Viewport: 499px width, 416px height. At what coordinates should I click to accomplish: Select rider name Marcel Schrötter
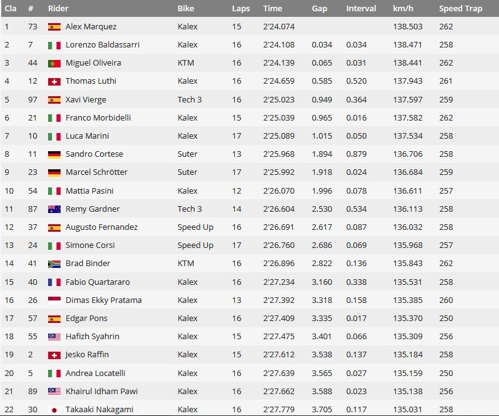(x=96, y=172)
